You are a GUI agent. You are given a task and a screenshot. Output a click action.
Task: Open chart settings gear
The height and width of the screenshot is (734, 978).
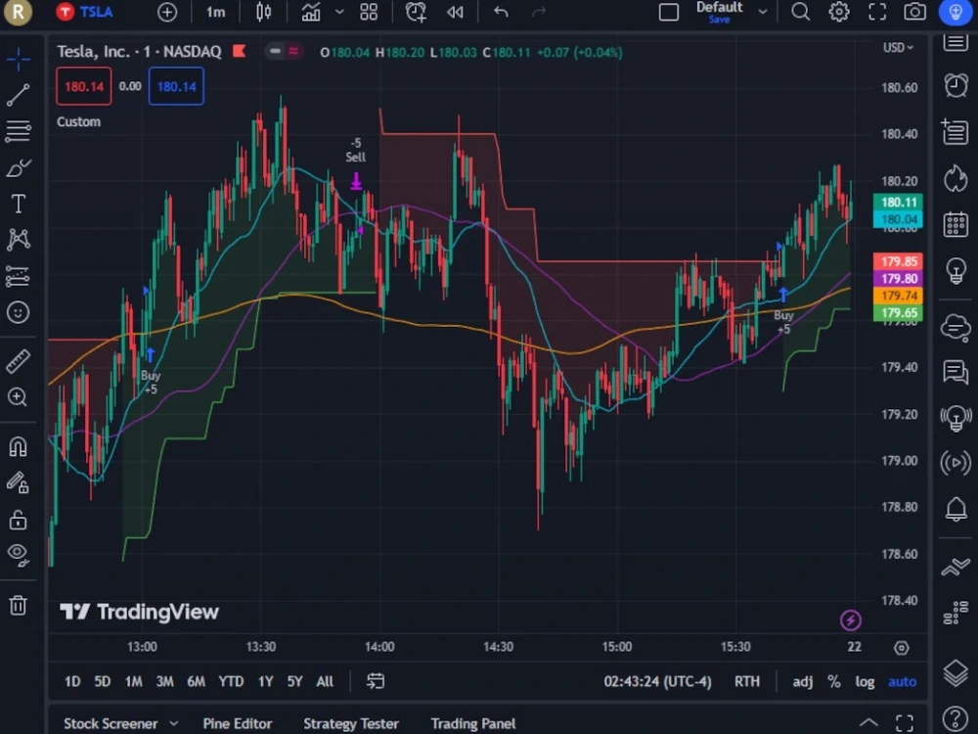pyautogui.click(x=838, y=12)
